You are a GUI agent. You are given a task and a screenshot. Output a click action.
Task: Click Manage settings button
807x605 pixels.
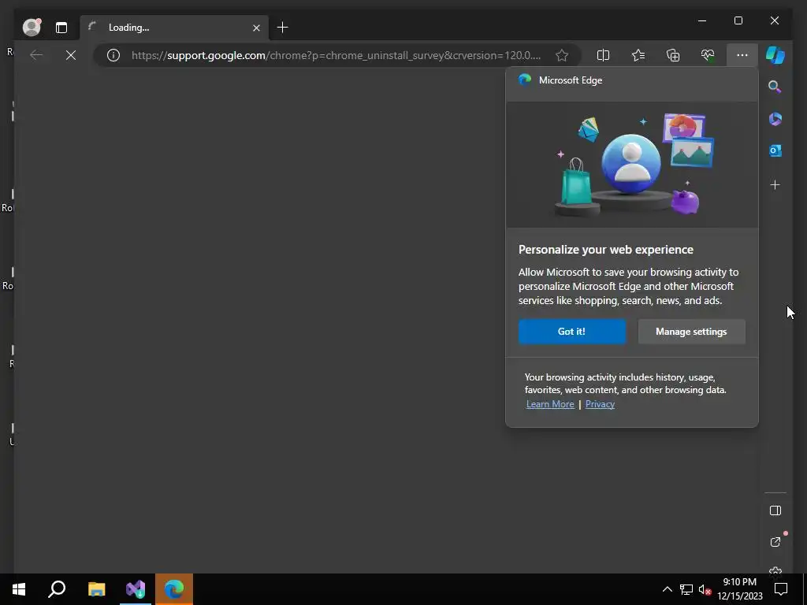(691, 332)
